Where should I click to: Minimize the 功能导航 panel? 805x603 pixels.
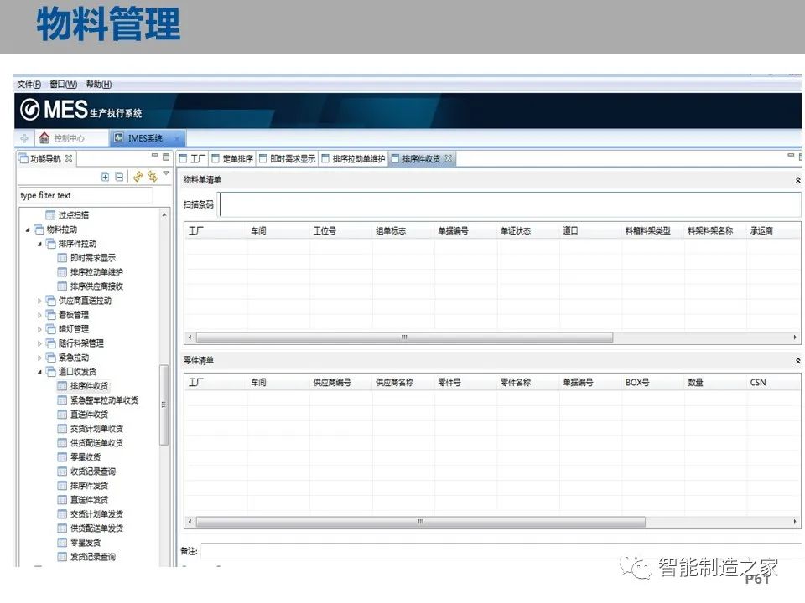[154, 156]
